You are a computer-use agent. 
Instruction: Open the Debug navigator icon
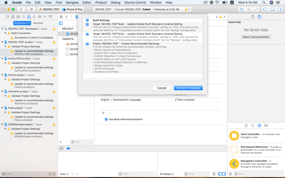(x=40, y=17)
